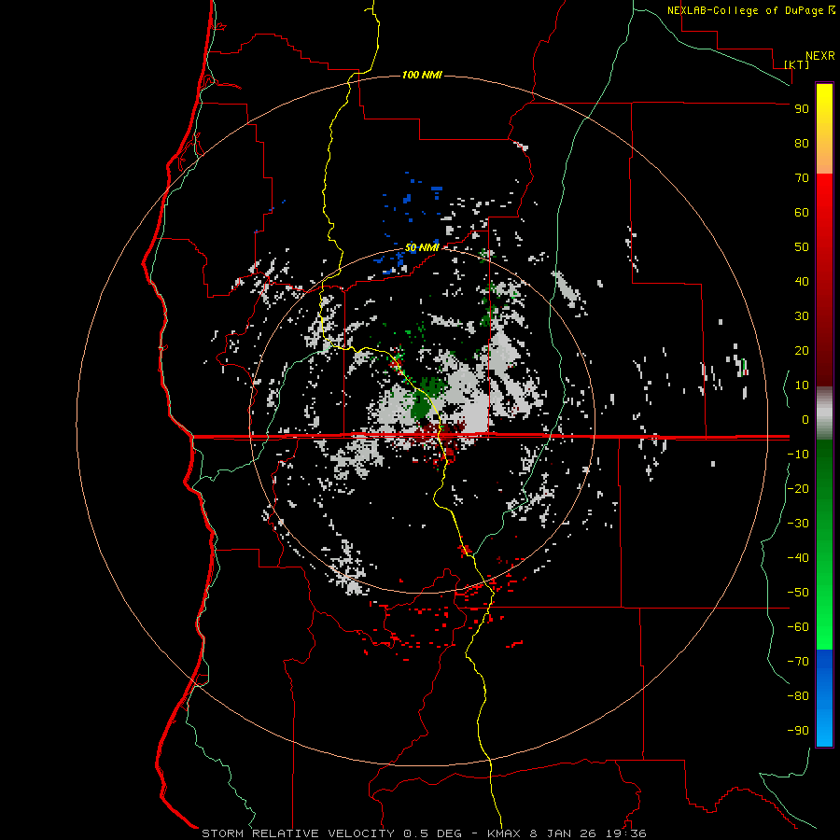Pick the gray zero-velocity segment of the color bar
Image resolution: width=840 pixels, height=840 pixels.
click(824, 413)
